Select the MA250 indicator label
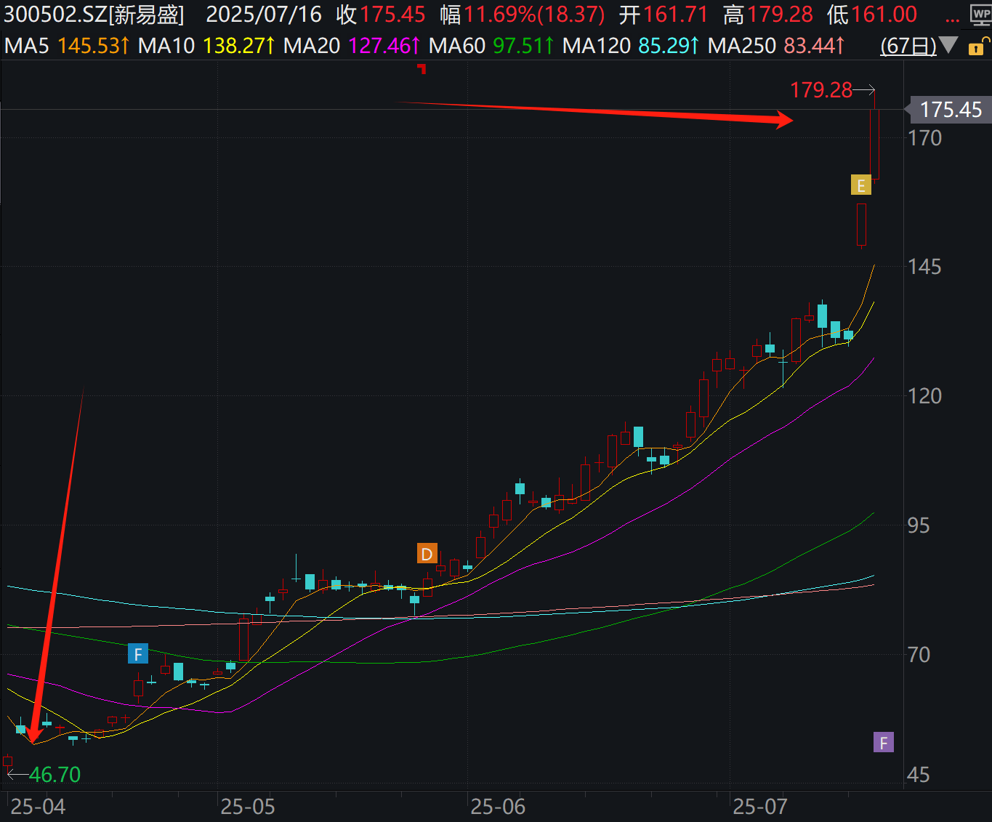 coord(742,46)
